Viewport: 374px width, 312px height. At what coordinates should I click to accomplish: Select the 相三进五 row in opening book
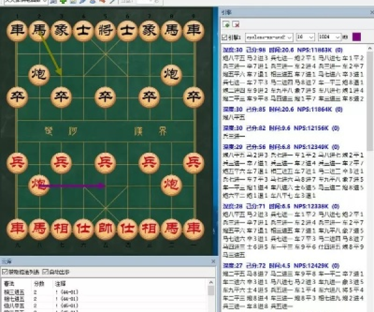[x=105, y=292]
